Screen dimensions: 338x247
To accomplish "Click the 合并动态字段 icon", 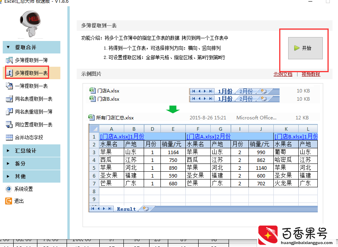I will (9, 137).
